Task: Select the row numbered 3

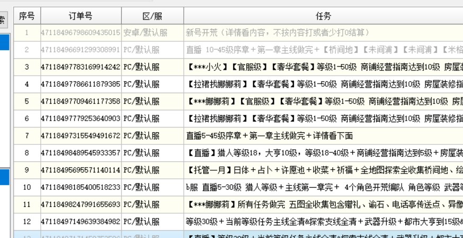Action: (26, 67)
